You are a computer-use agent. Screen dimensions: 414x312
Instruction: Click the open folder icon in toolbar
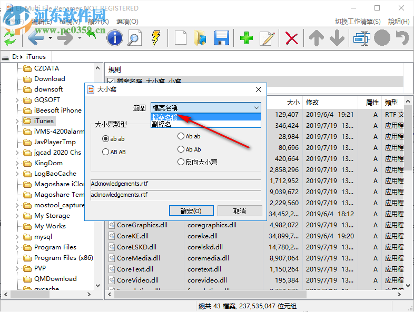[x=200, y=38]
